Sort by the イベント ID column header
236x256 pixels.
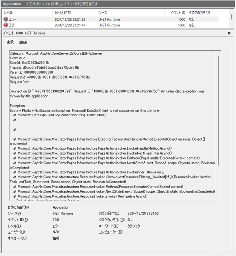(176, 13)
